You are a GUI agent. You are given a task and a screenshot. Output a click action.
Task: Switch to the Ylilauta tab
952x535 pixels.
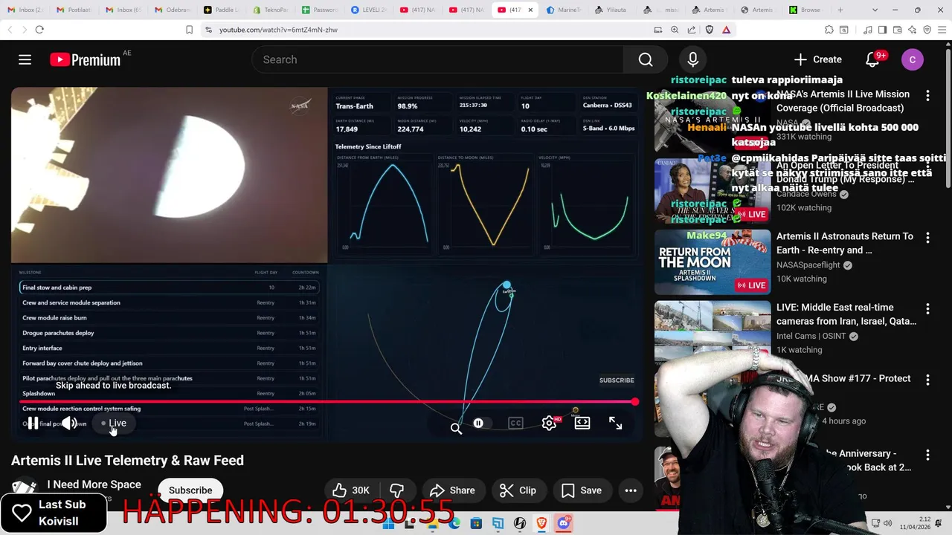click(x=614, y=10)
